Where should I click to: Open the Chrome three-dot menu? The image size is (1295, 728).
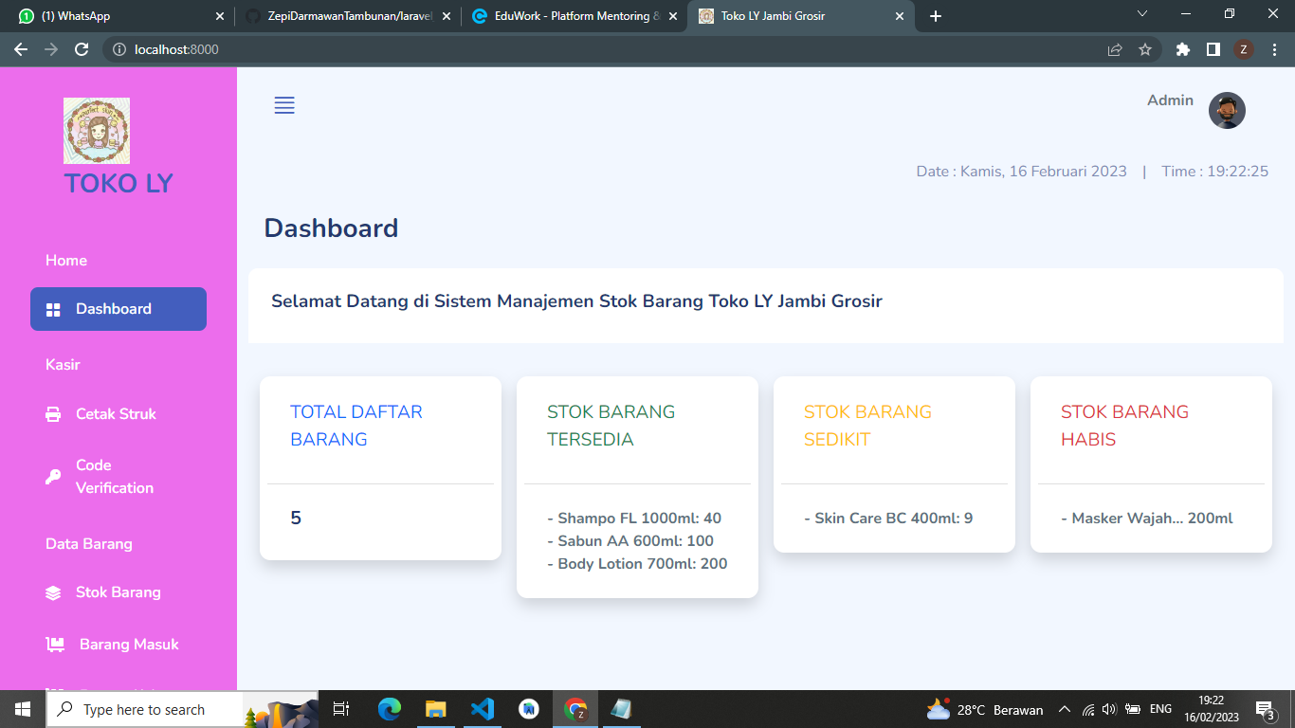tap(1275, 48)
